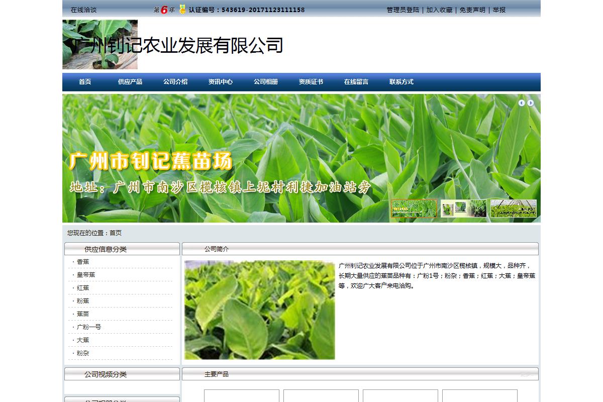Screen dimensions: 603x402
Task: Click the 主要产品 section header
Action: [360, 374]
